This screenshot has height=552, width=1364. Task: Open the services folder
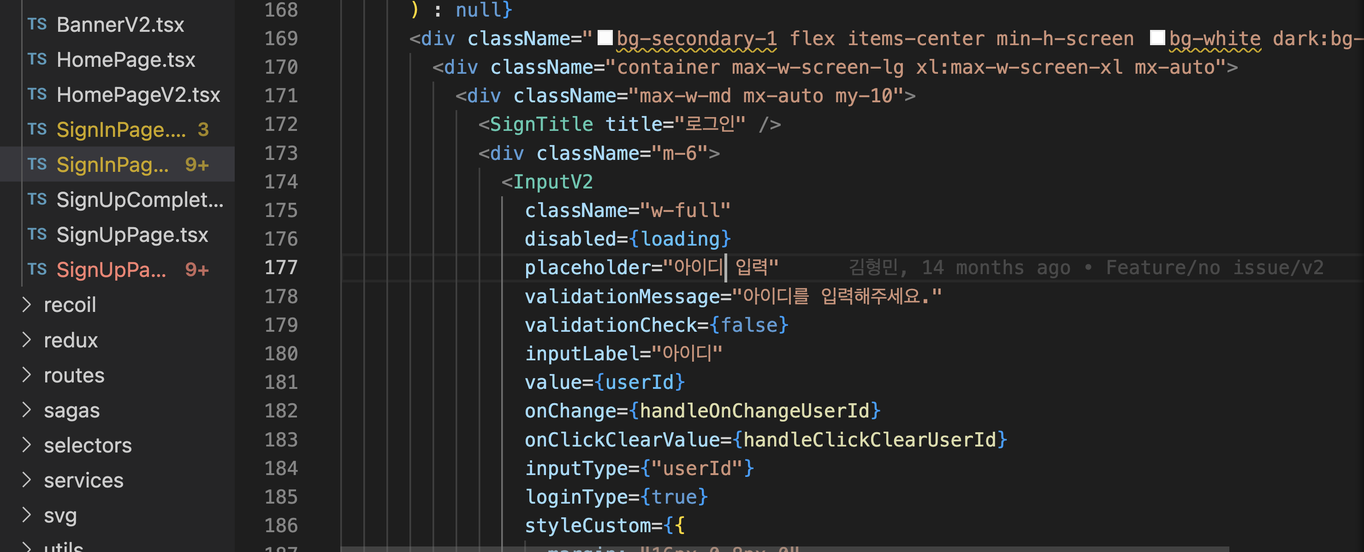pos(83,480)
